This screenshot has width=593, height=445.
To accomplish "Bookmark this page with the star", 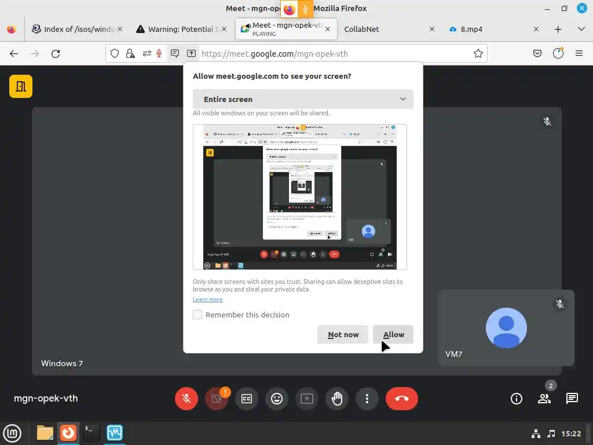I will tap(478, 54).
